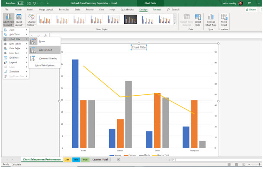Open the Home tab

tap(18, 9)
